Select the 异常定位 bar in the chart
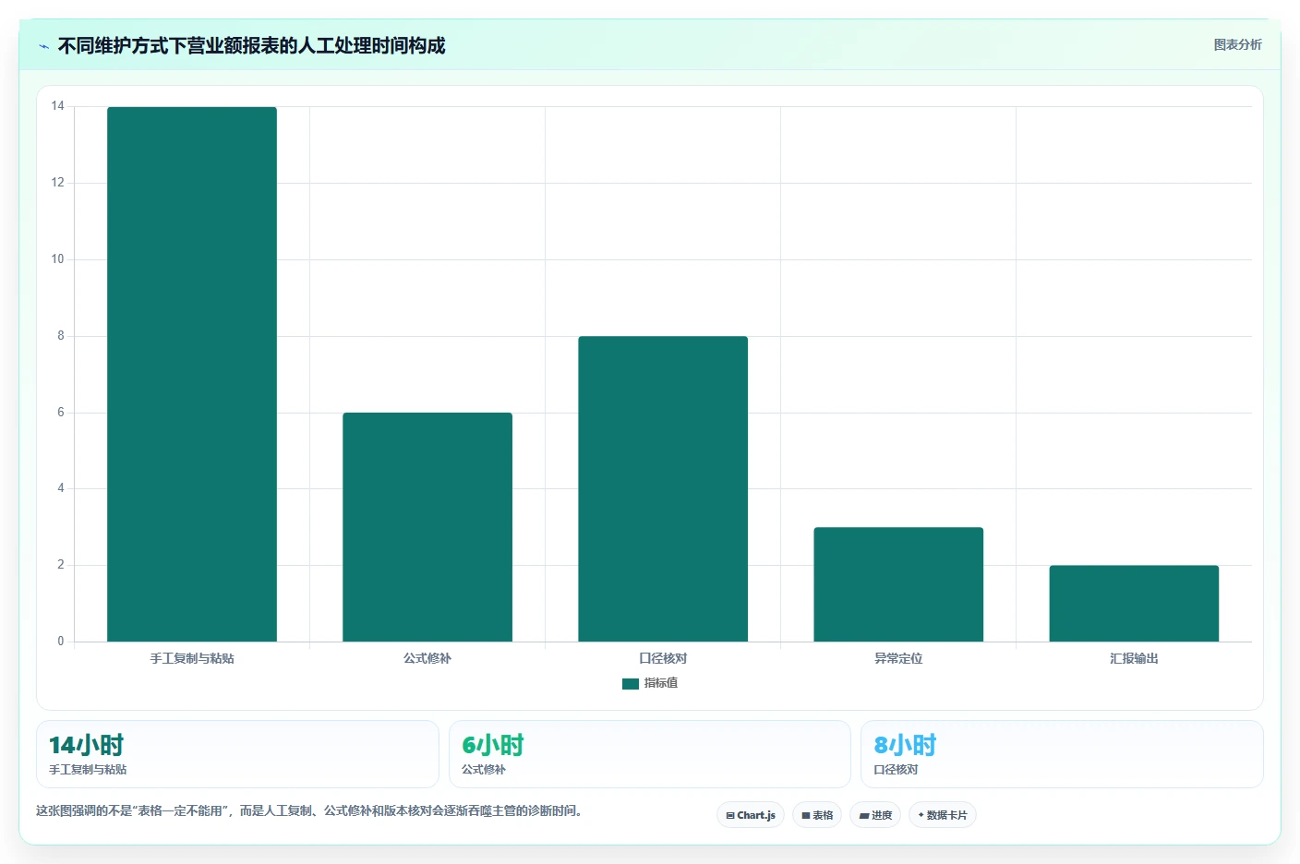Viewport: 1300px width, 864px height. (x=898, y=584)
